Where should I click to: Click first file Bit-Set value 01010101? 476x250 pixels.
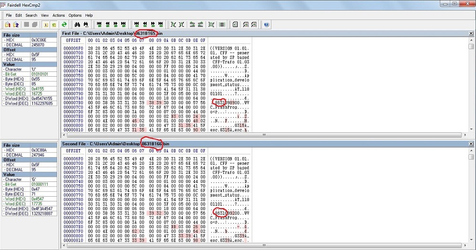[44, 74]
